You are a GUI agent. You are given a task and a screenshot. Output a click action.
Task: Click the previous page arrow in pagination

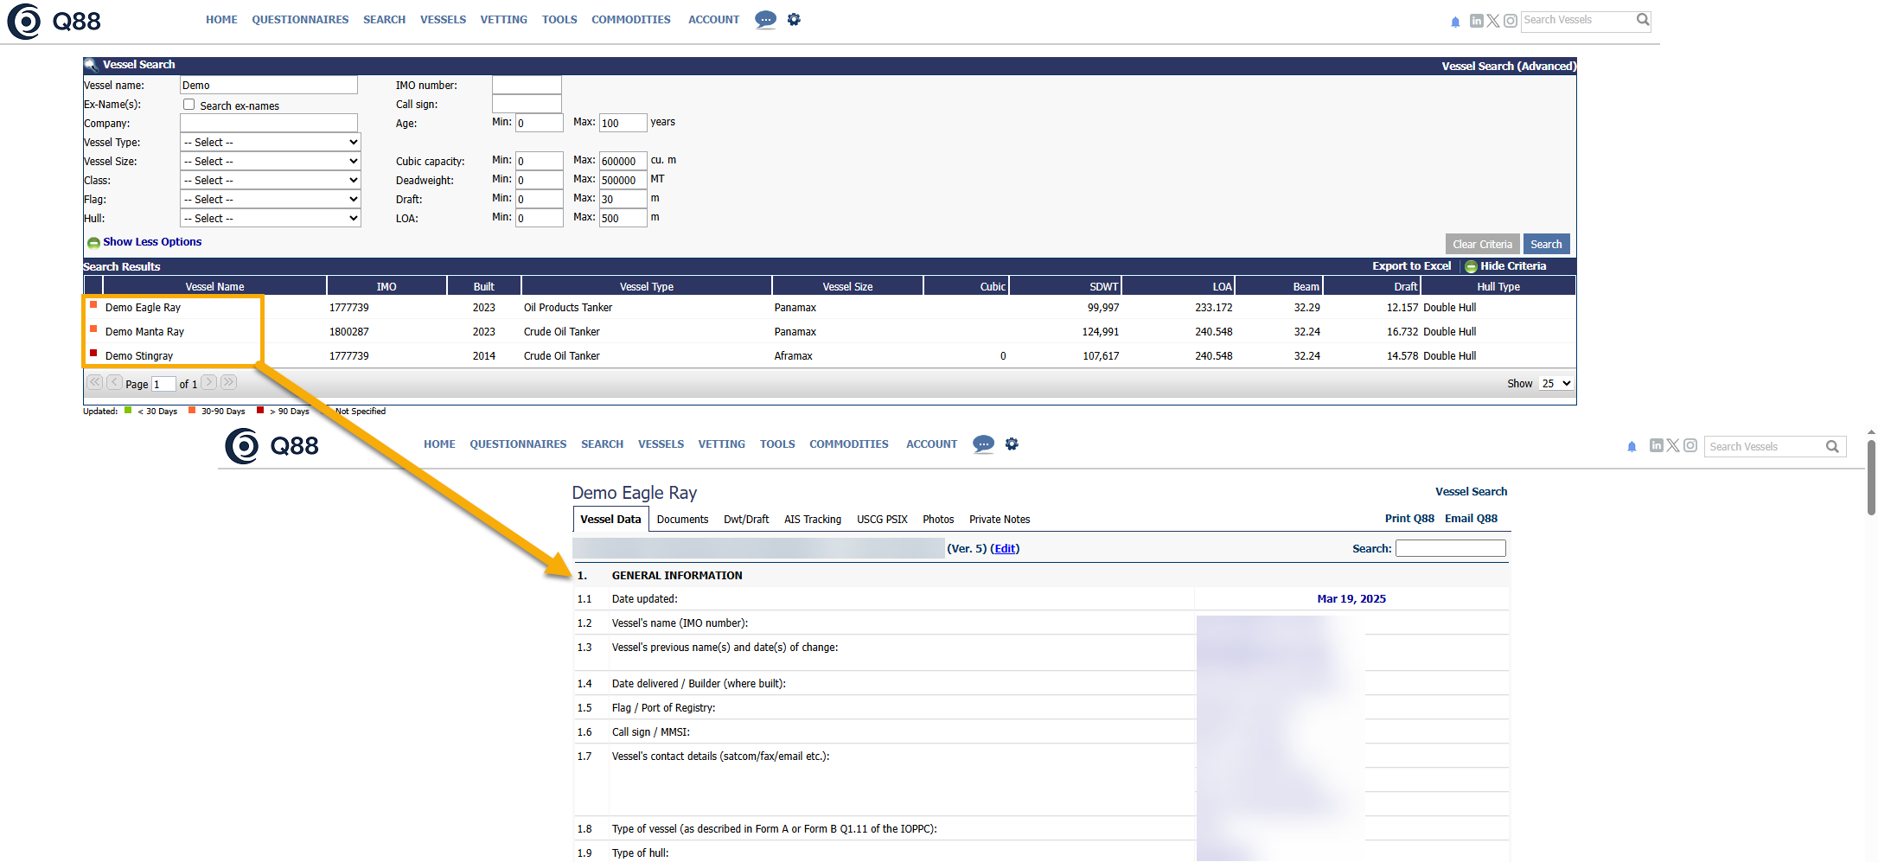tap(114, 382)
